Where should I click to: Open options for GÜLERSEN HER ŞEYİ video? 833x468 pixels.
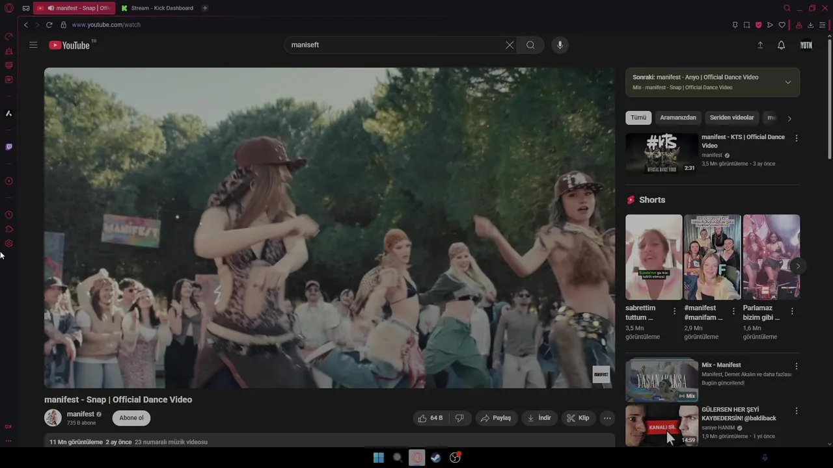pyautogui.click(x=796, y=411)
